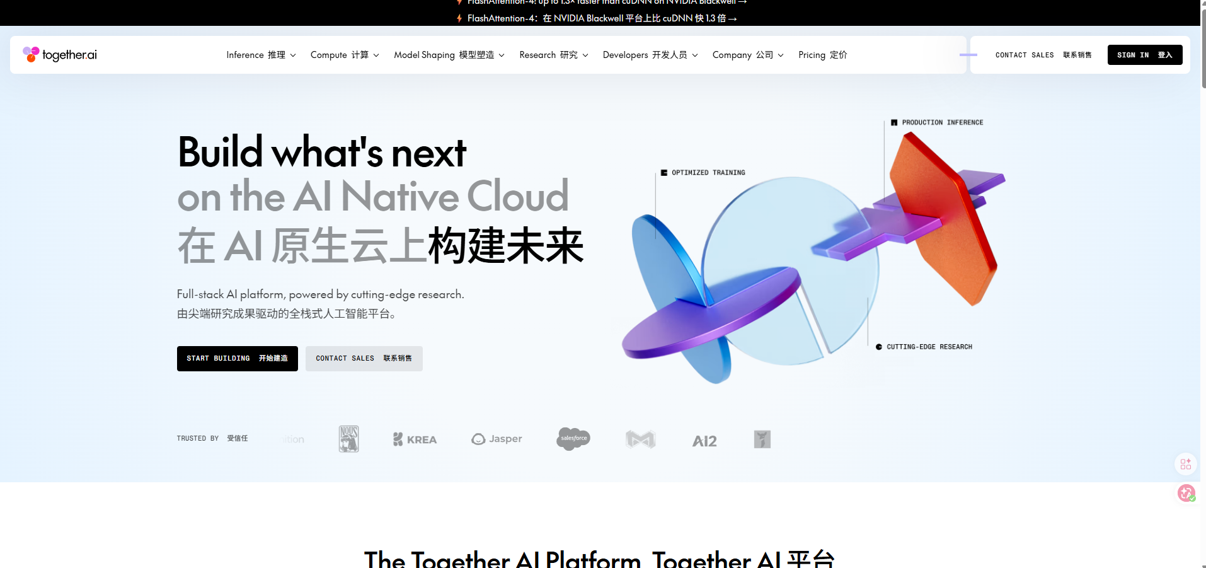Expand the Developers chevron arrow
Image resolution: width=1206 pixels, height=568 pixels.
695,55
